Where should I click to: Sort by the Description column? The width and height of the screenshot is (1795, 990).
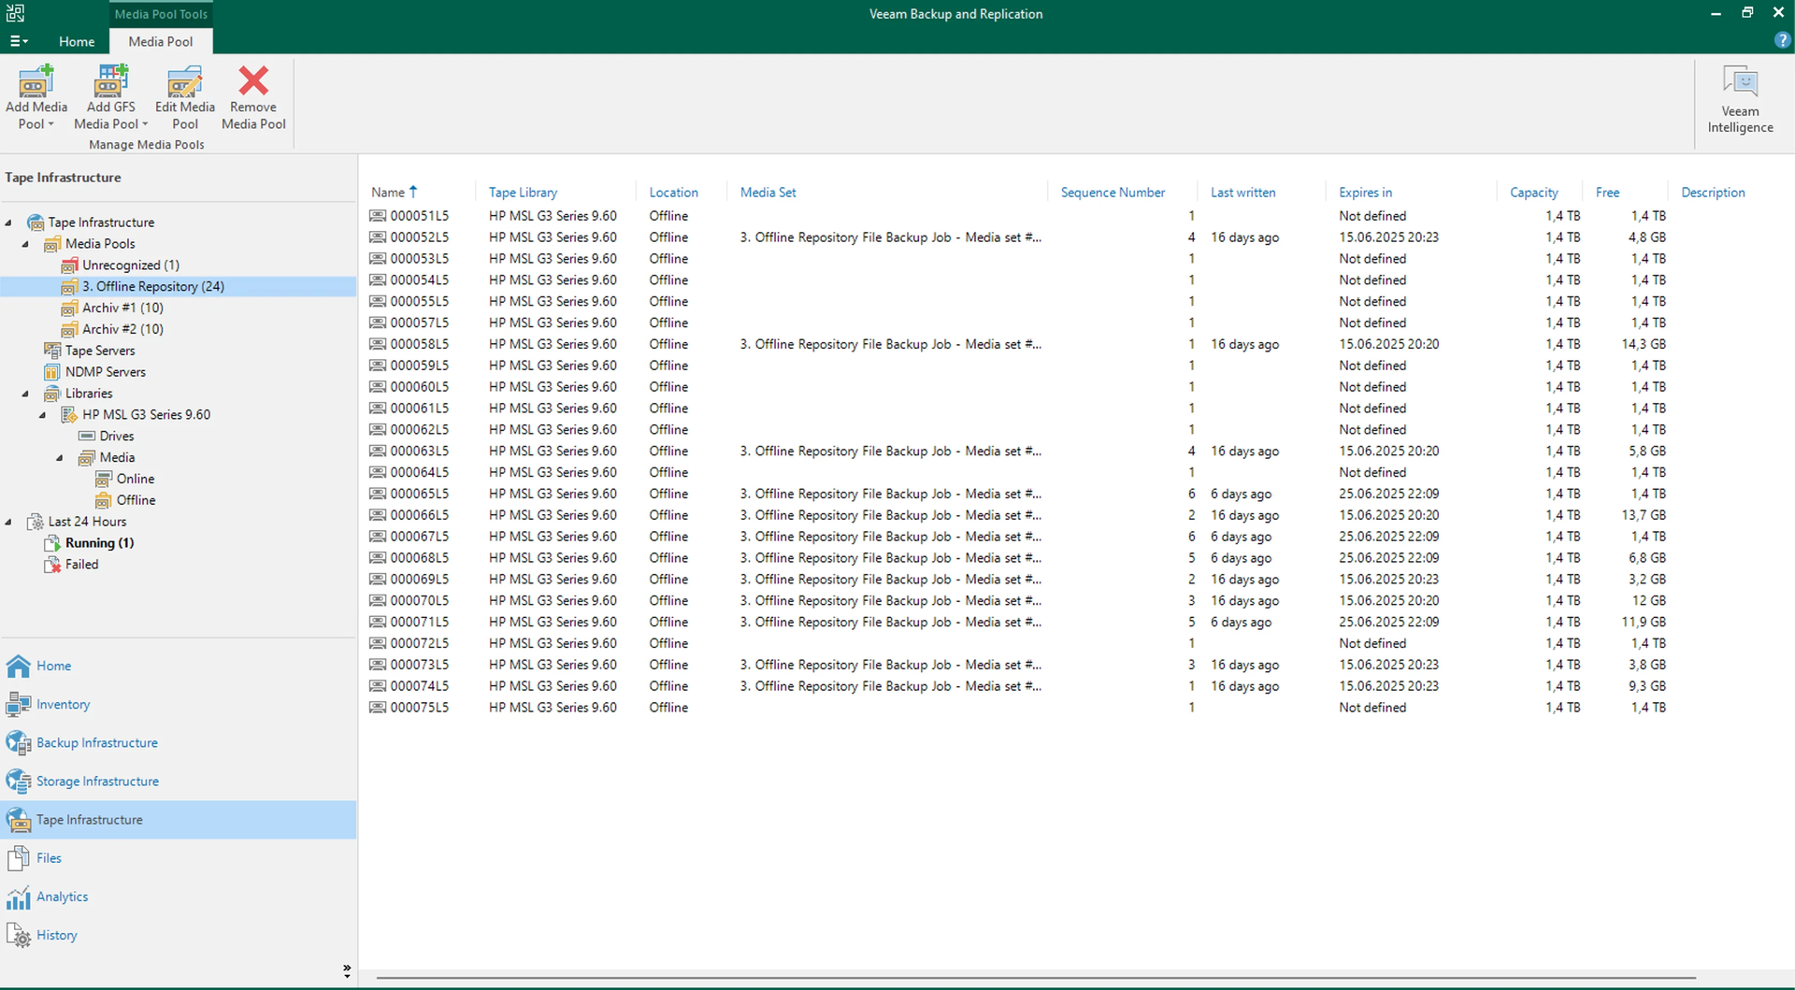(1713, 193)
